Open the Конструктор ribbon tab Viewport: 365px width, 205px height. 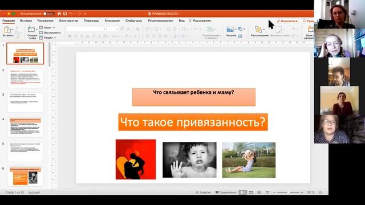point(68,20)
